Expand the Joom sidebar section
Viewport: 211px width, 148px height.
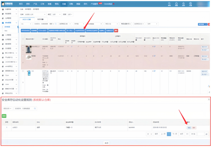tap(16, 85)
